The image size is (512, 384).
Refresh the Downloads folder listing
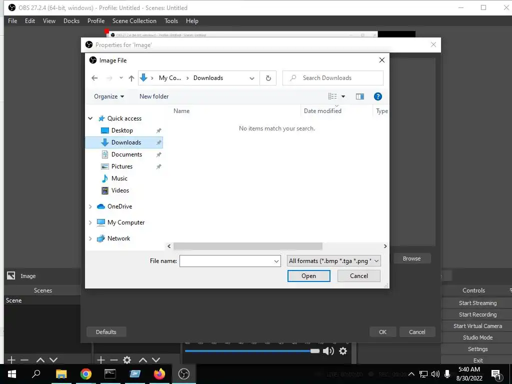point(268,78)
